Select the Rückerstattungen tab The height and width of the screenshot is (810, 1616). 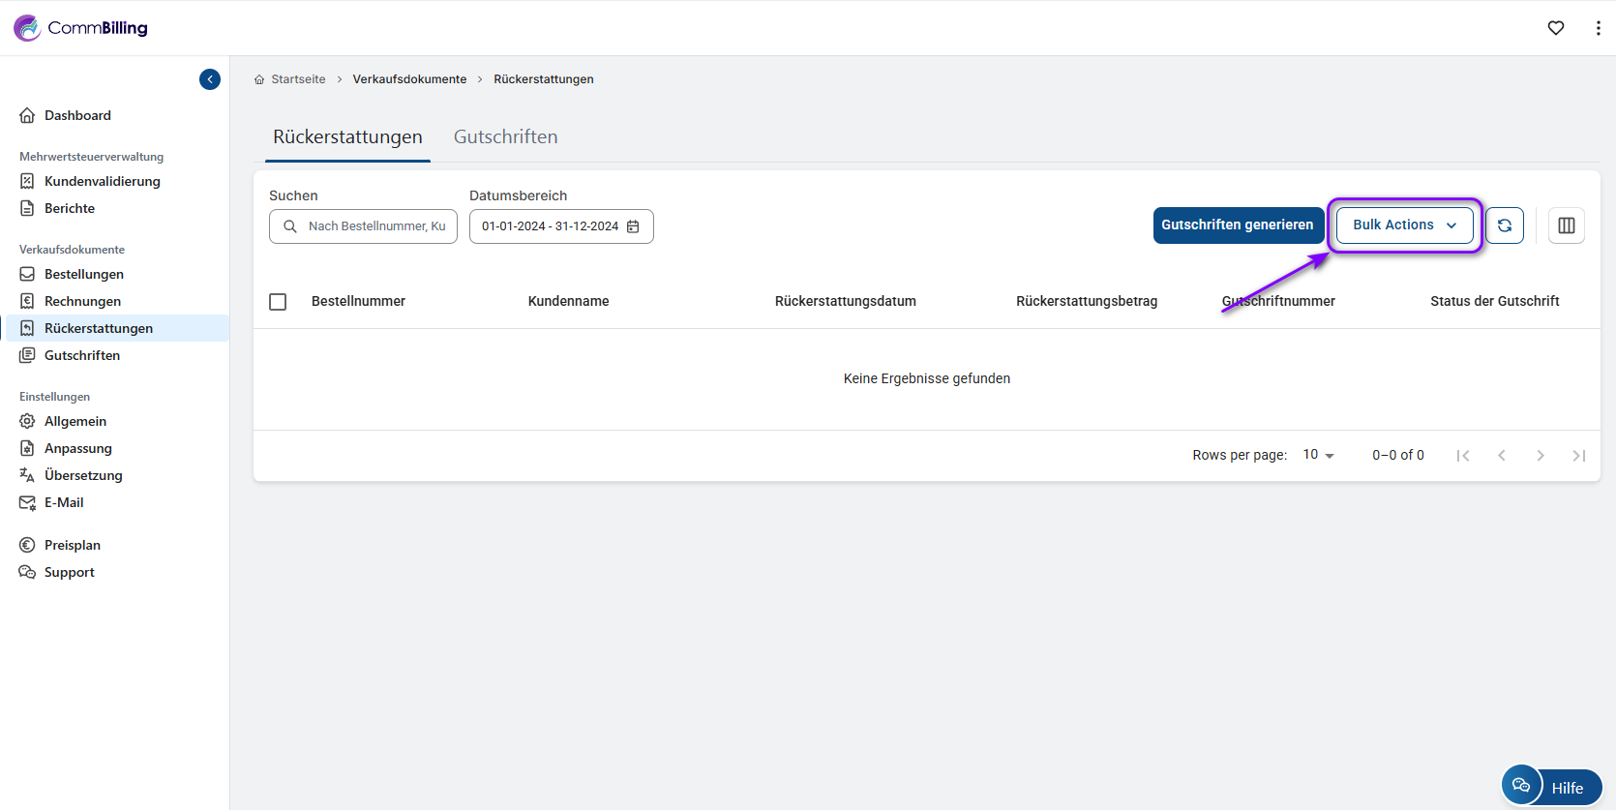[x=347, y=137]
